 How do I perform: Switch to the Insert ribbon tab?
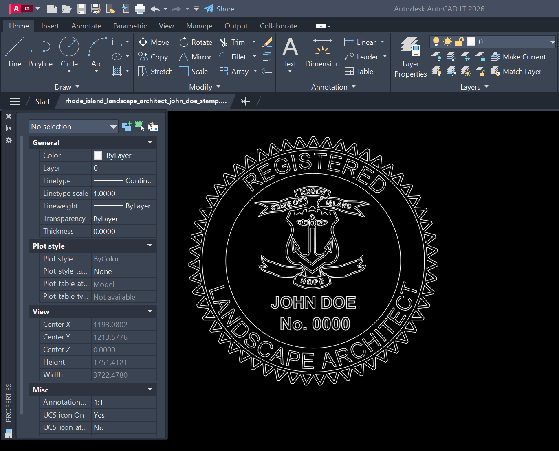(x=50, y=26)
